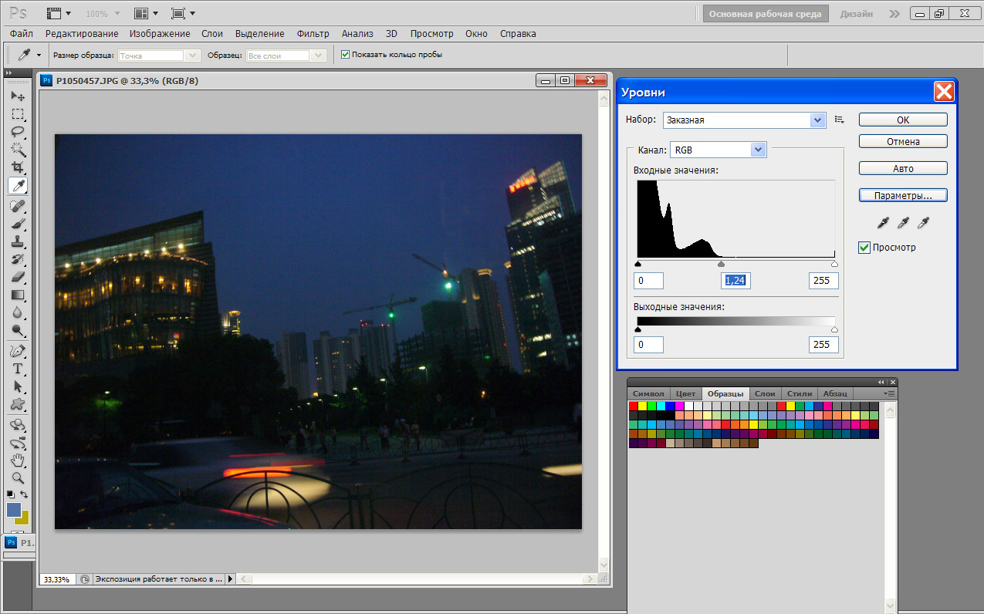984x614 pixels.
Task: Open the Фильтр menu
Action: click(313, 34)
